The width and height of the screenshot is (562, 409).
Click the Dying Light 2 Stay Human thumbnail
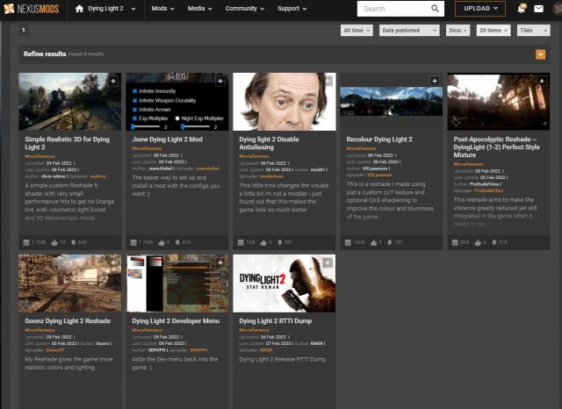[285, 283]
